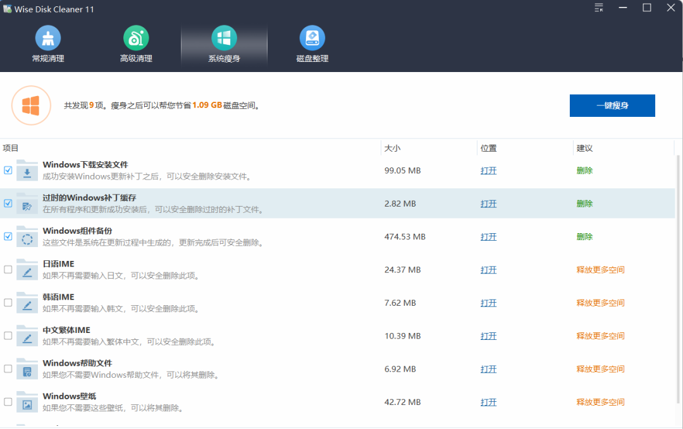Switch to the 常规清理 tab
Screen dimensions: 683x429
coord(48,38)
